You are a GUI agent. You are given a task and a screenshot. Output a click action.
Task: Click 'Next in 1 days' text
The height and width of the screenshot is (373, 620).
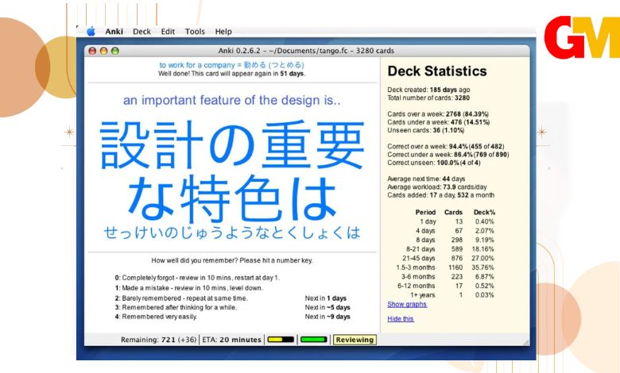pos(325,298)
